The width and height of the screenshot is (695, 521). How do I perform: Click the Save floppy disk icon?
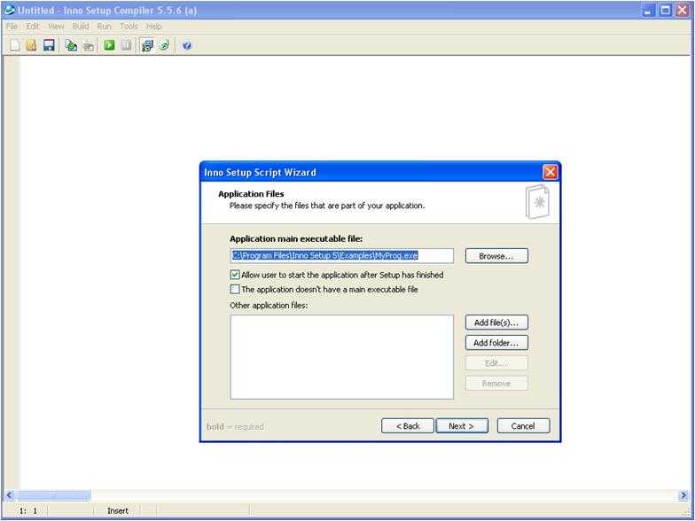point(49,45)
